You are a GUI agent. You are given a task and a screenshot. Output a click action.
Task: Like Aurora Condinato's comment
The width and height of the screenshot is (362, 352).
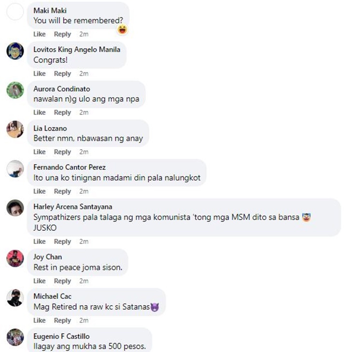coord(39,113)
